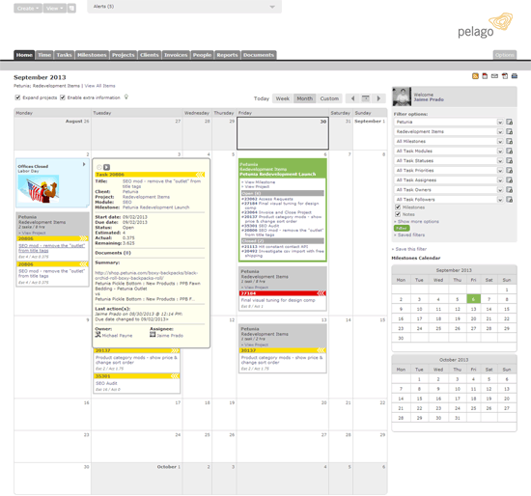Switch to the Milestones tab

point(92,55)
